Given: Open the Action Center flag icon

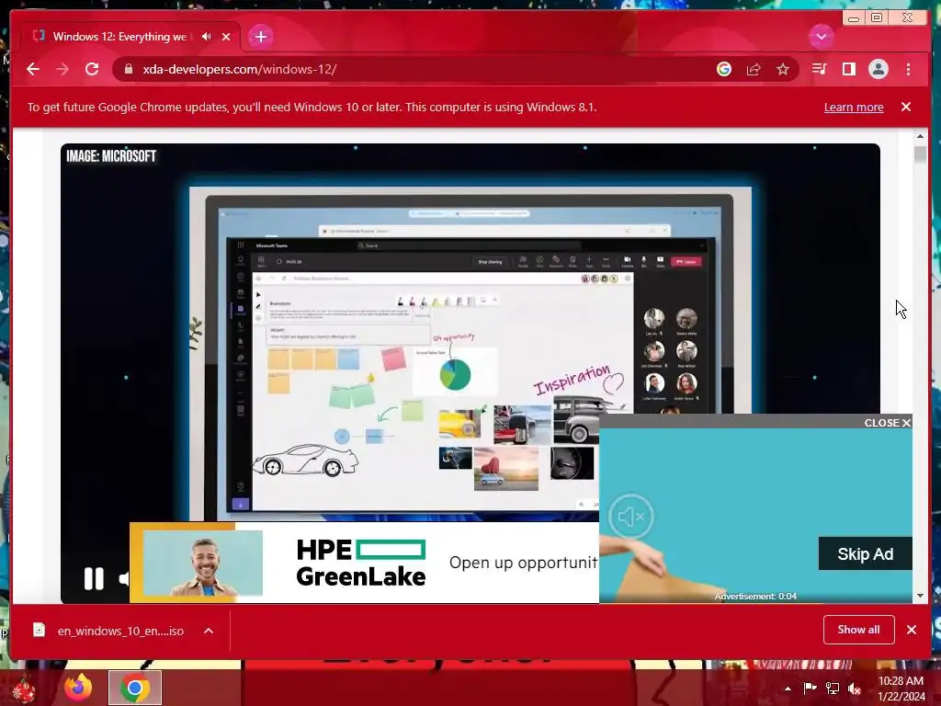Looking at the screenshot, I should click(x=810, y=688).
